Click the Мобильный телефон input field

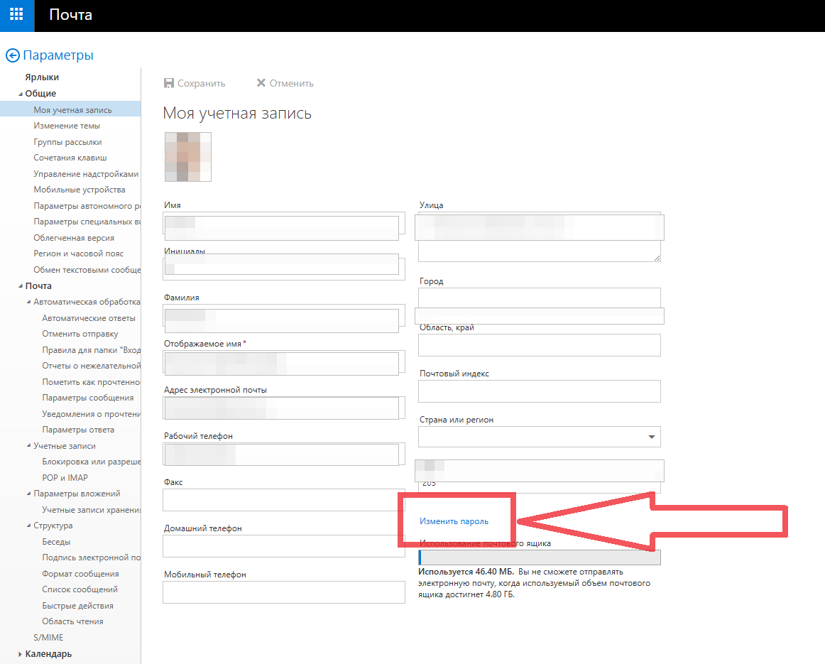pos(284,592)
